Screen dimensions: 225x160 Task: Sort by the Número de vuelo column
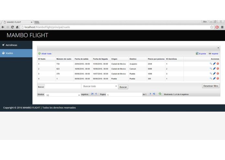(64, 59)
